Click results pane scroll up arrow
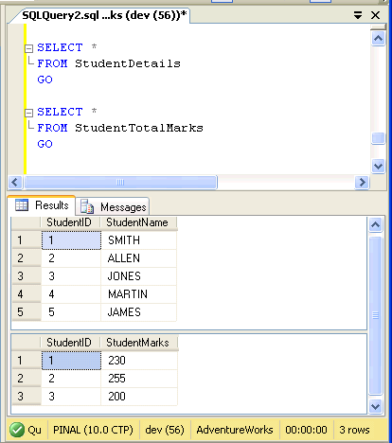Viewport: 392px width, 443px height. (375, 224)
